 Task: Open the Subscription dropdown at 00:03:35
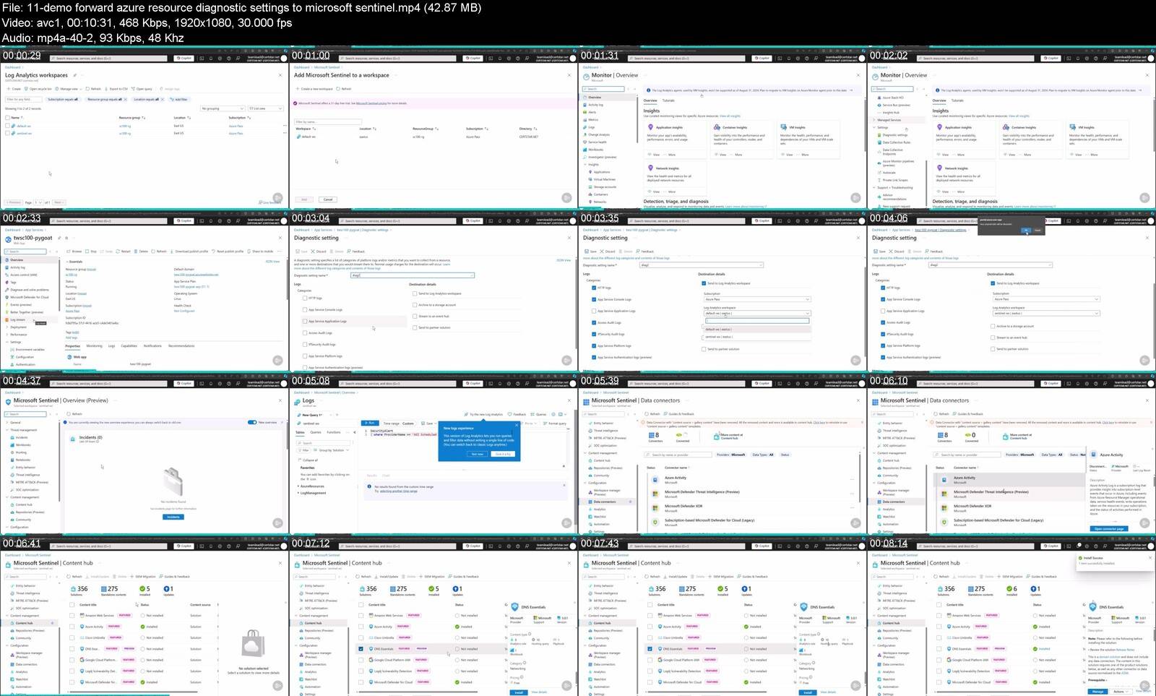(x=757, y=299)
